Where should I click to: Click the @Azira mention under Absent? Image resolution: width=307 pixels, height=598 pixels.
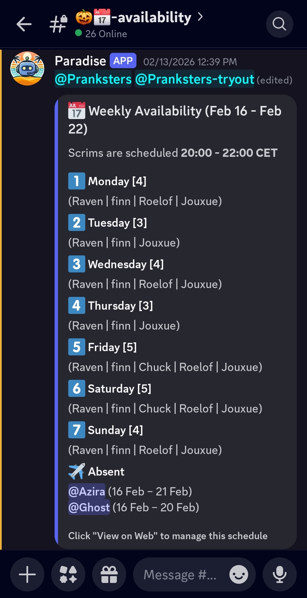point(86,491)
